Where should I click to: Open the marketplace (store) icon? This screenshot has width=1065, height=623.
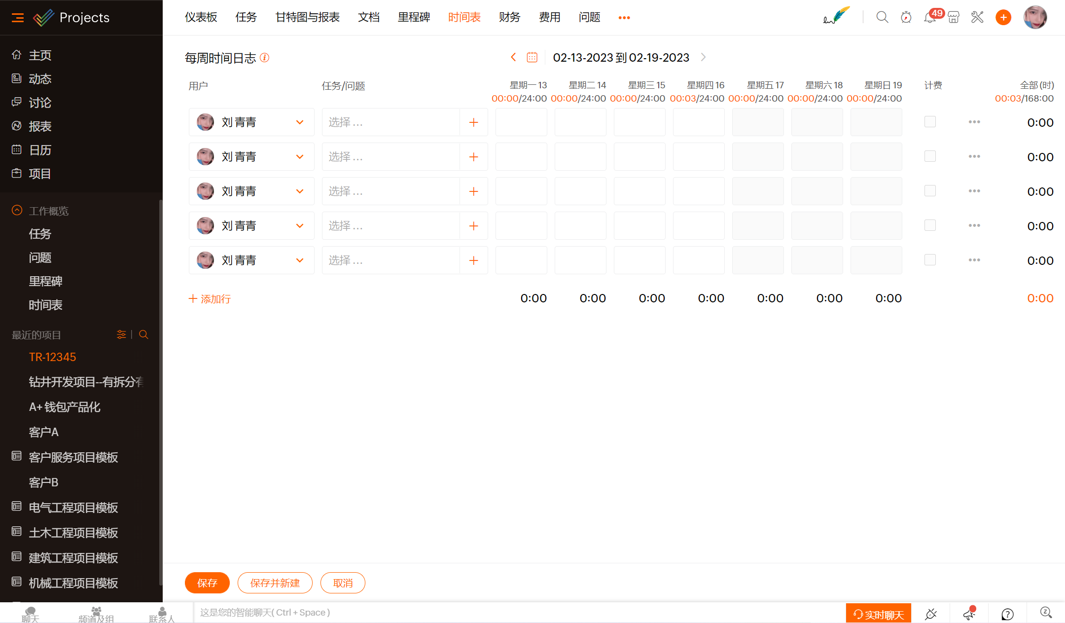[x=954, y=17]
